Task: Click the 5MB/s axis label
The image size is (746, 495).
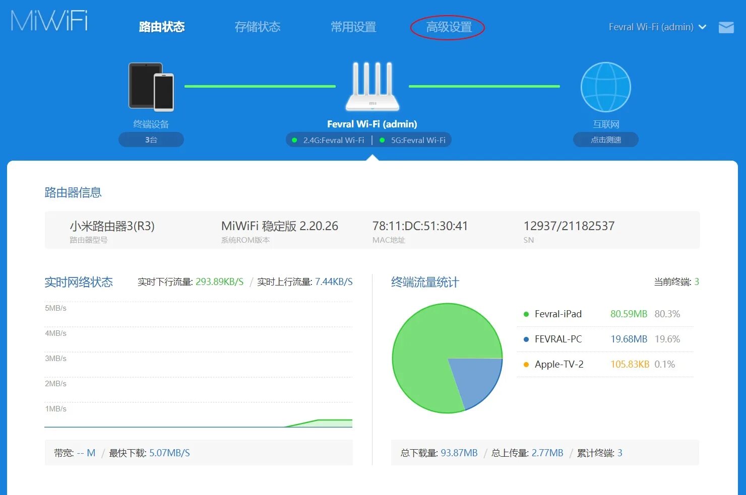Action: click(x=55, y=308)
